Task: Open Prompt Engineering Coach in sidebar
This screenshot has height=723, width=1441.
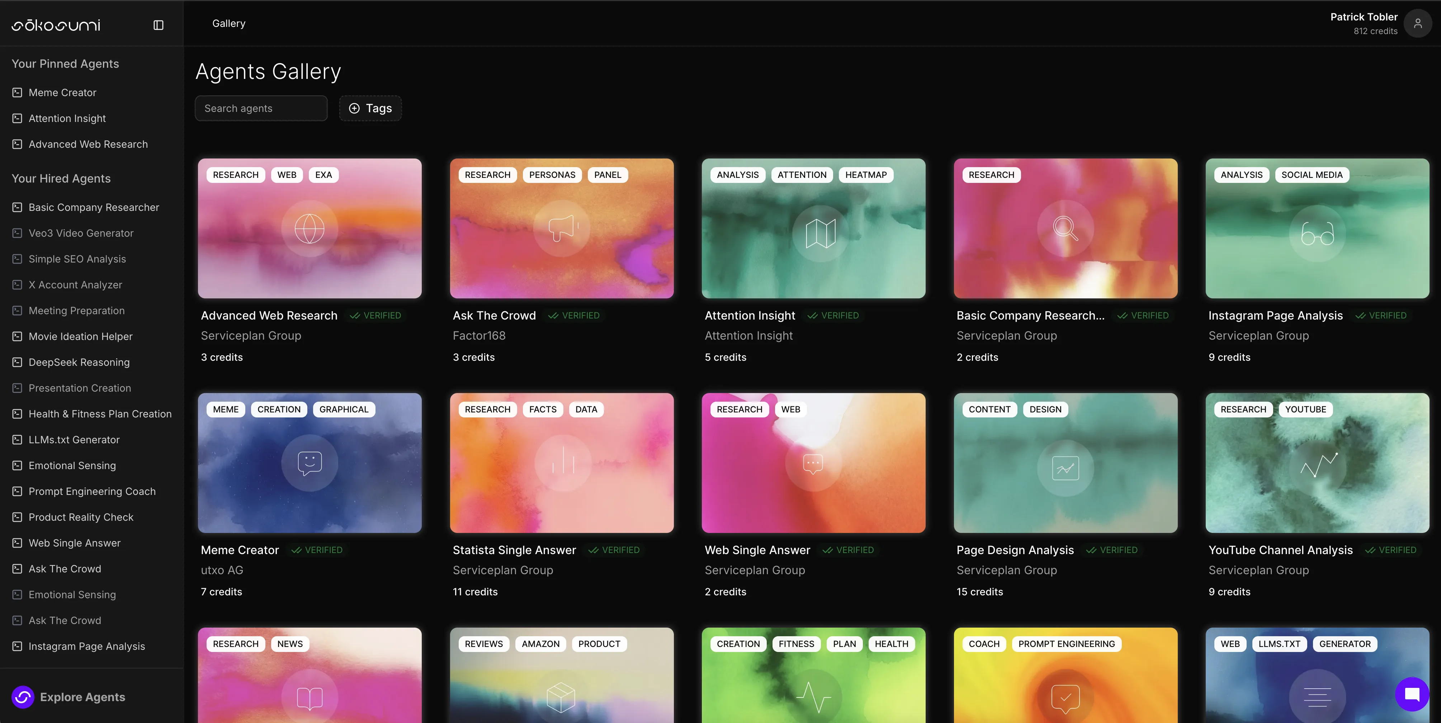Action: (92, 491)
